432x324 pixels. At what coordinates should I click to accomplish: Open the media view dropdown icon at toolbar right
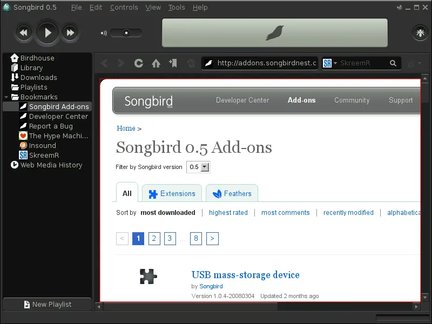(x=414, y=64)
